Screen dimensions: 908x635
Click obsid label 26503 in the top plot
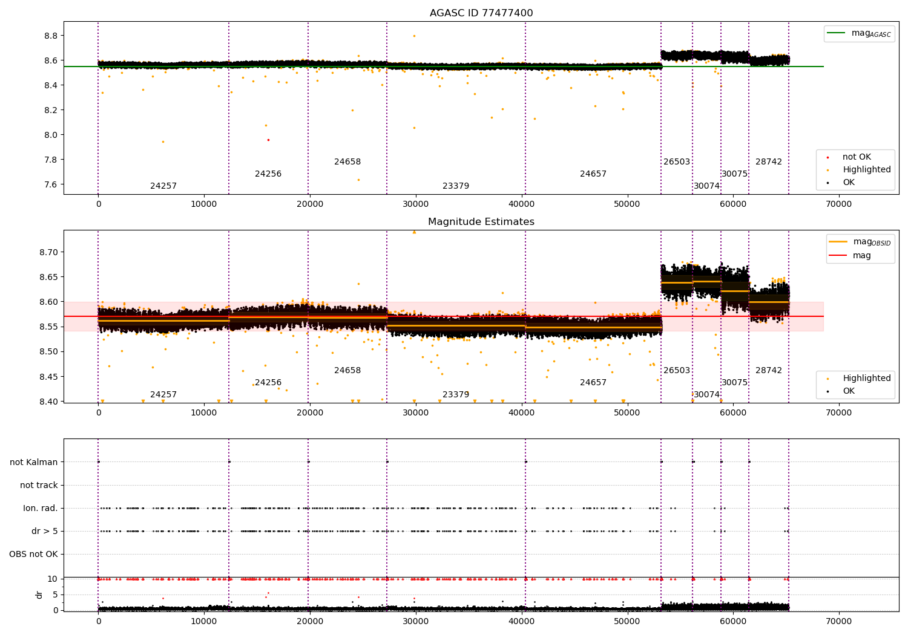pos(677,162)
